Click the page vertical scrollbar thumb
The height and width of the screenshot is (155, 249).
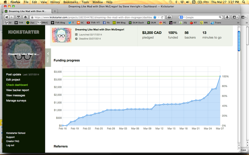tap(239, 41)
